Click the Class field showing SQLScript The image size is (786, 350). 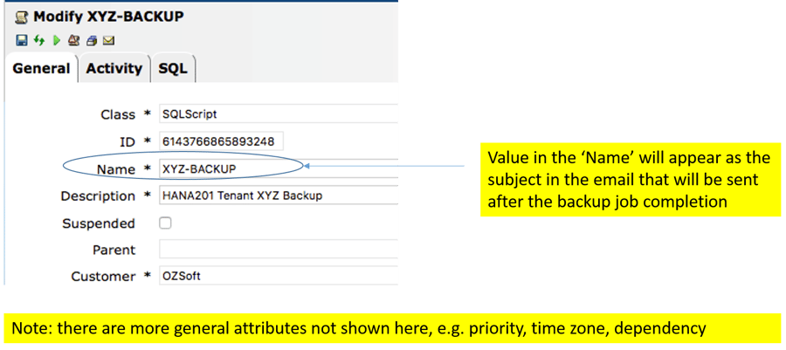coord(279,114)
